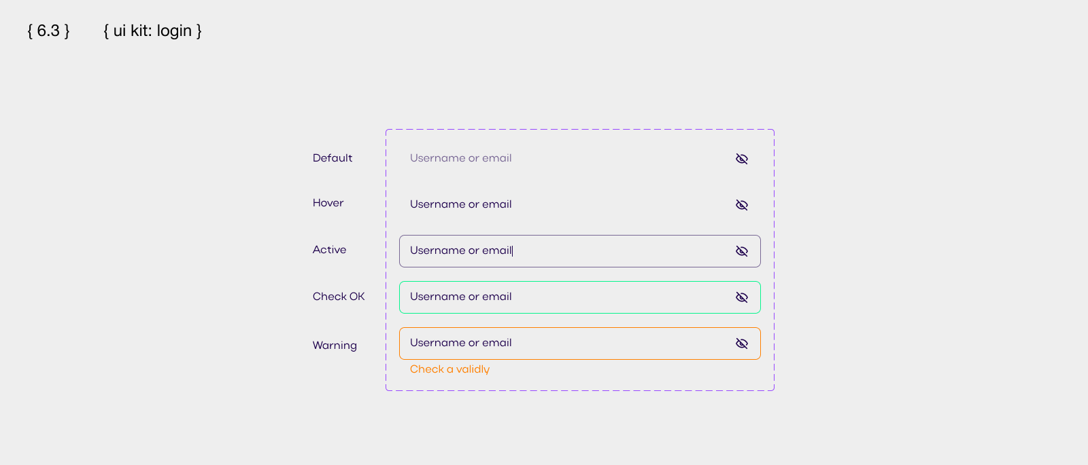Click the Hover state 'Username or email' text
Image resolution: width=1088 pixels, height=465 pixels.
(x=460, y=204)
